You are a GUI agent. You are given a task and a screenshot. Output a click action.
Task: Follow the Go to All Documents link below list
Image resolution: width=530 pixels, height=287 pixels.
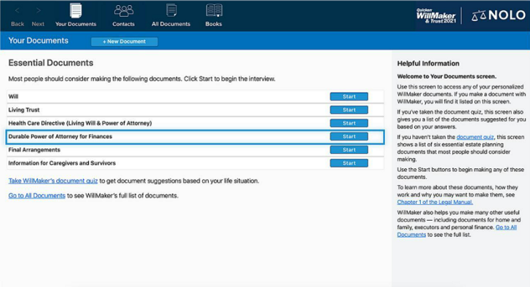37,196
